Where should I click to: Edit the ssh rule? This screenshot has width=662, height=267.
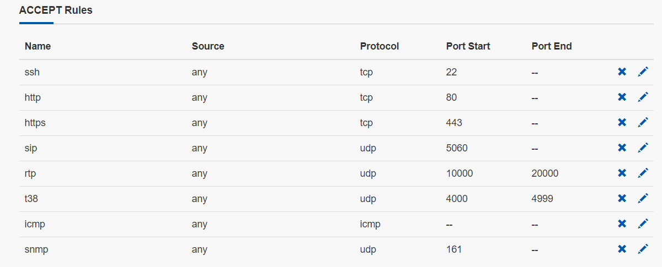tap(643, 72)
